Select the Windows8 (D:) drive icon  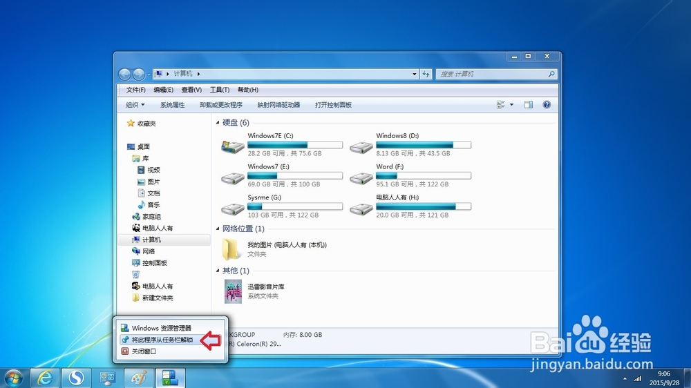coord(361,146)
